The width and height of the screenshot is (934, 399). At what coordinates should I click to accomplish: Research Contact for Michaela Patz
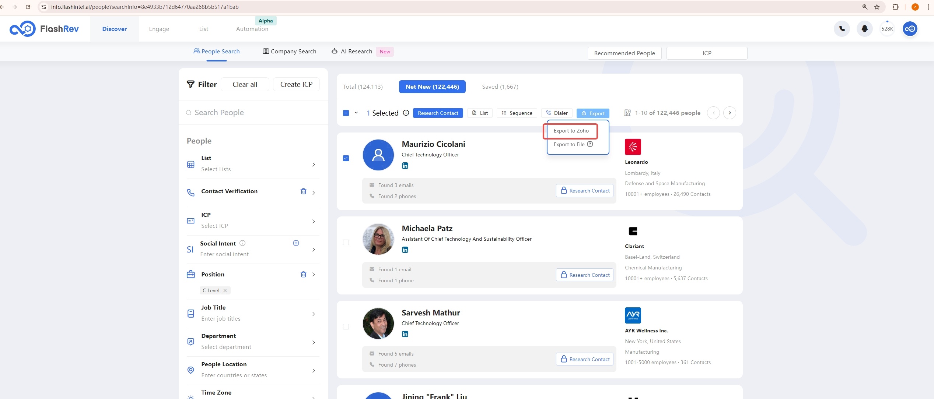[585, 275]
